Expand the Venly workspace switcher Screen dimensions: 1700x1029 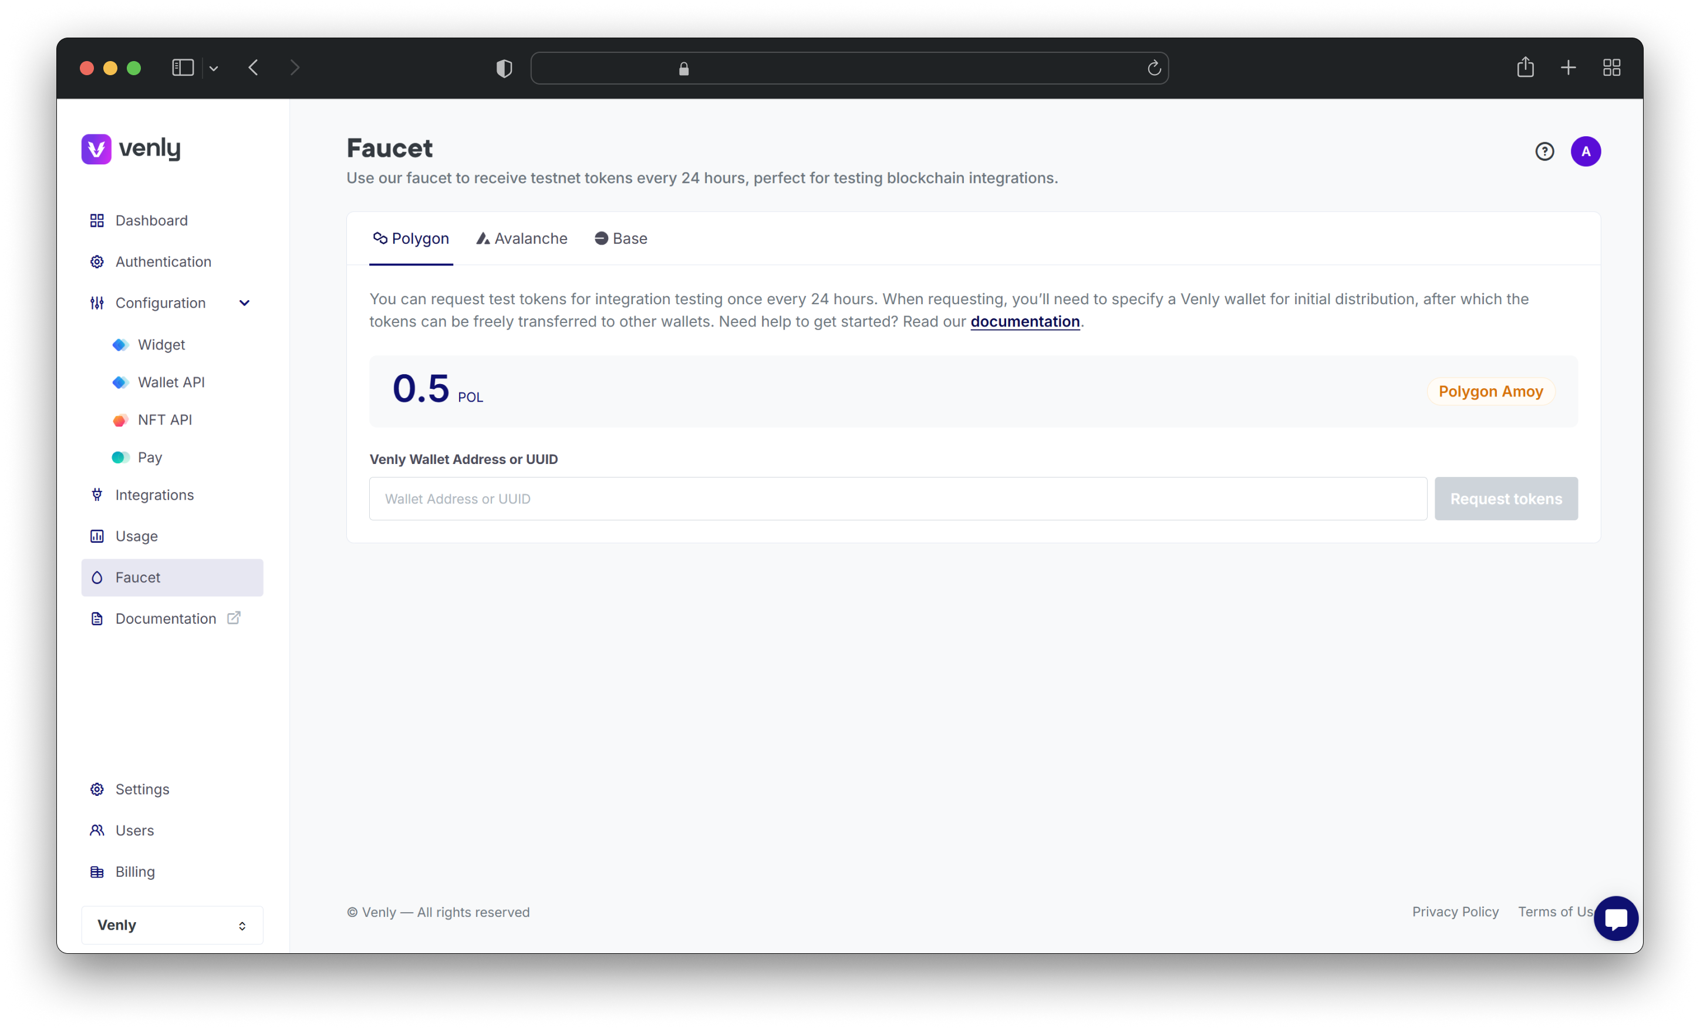[171, 924]
